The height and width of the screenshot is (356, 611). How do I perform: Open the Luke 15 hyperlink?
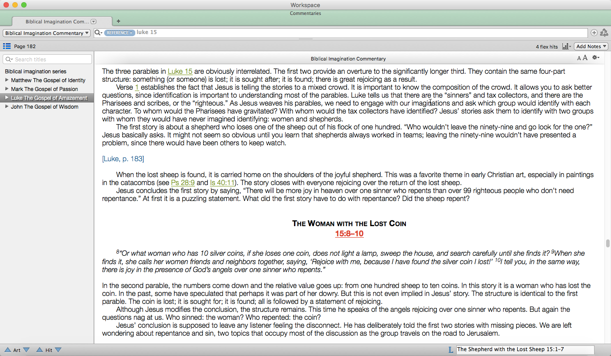tap(180, 72)
